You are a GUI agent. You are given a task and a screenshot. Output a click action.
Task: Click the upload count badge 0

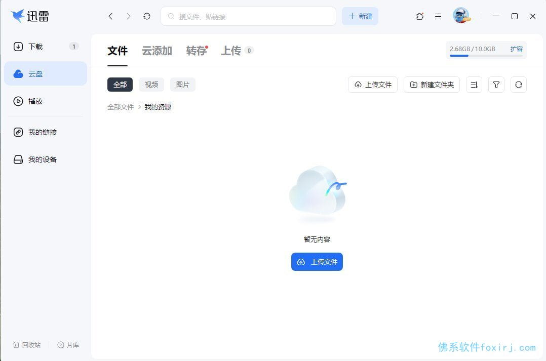coord(249,51)
